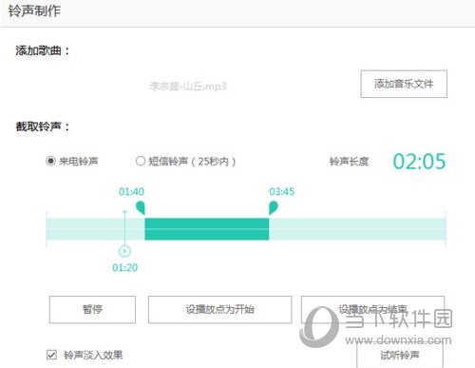Click the start marker at 01:40
The height and width of the screenshot is (368, 475).
141,207
